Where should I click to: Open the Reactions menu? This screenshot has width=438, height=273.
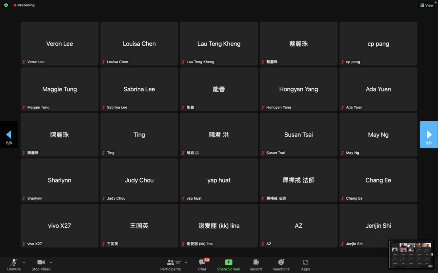[281, 264]
